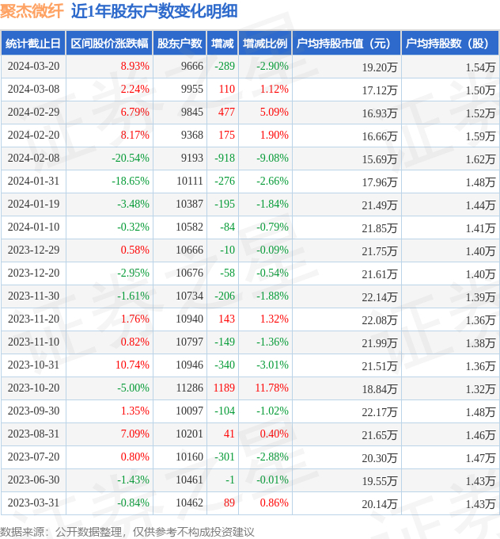Click the 户均持股数（股） column header

449,44
